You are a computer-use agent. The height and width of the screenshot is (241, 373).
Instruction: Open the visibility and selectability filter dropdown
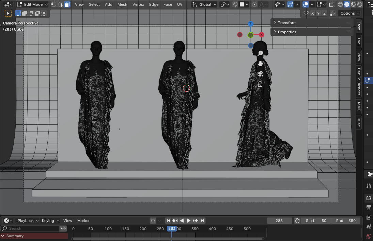pos(280,4)
